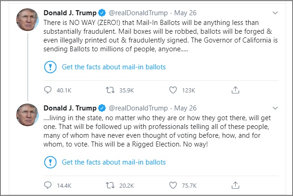The width and height of the screenshot is (293, 196).
Task: Click the exclamation icon under the second tweet
Action: (x=50, y=162)
